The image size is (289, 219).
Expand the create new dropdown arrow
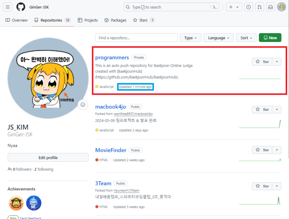coord(237,7)
